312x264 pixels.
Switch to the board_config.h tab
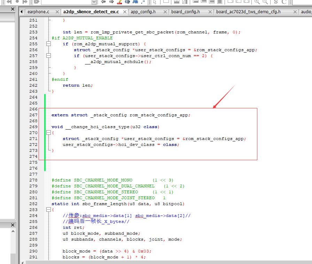tap(186, 12)
